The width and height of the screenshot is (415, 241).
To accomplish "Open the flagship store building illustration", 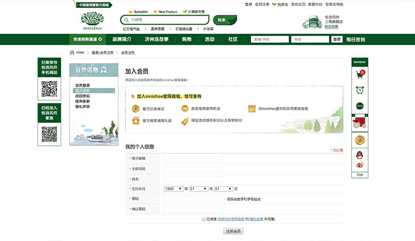I will click(312, 22).
